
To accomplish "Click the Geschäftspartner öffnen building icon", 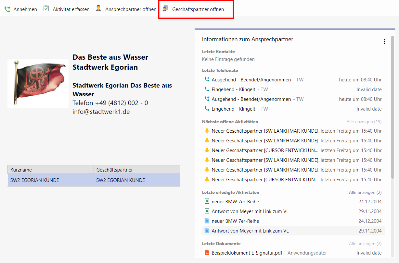I will click(x=166, y=9).
